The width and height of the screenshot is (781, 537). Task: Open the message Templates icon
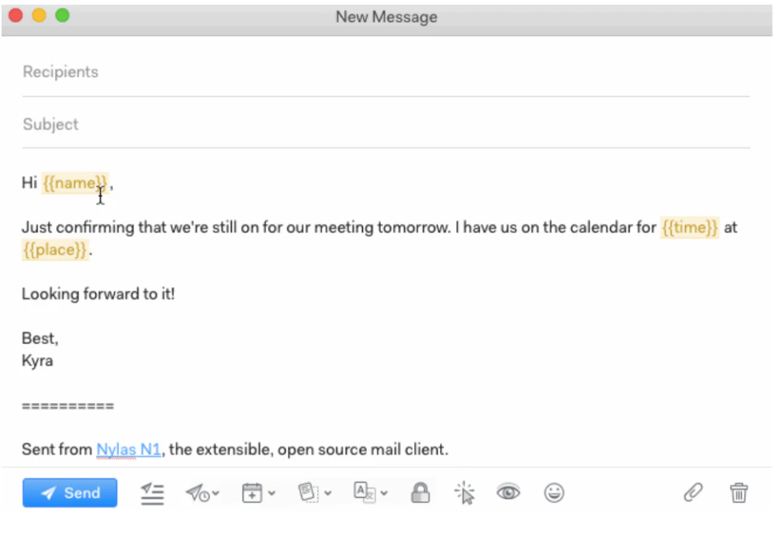(x=308, y=493)
